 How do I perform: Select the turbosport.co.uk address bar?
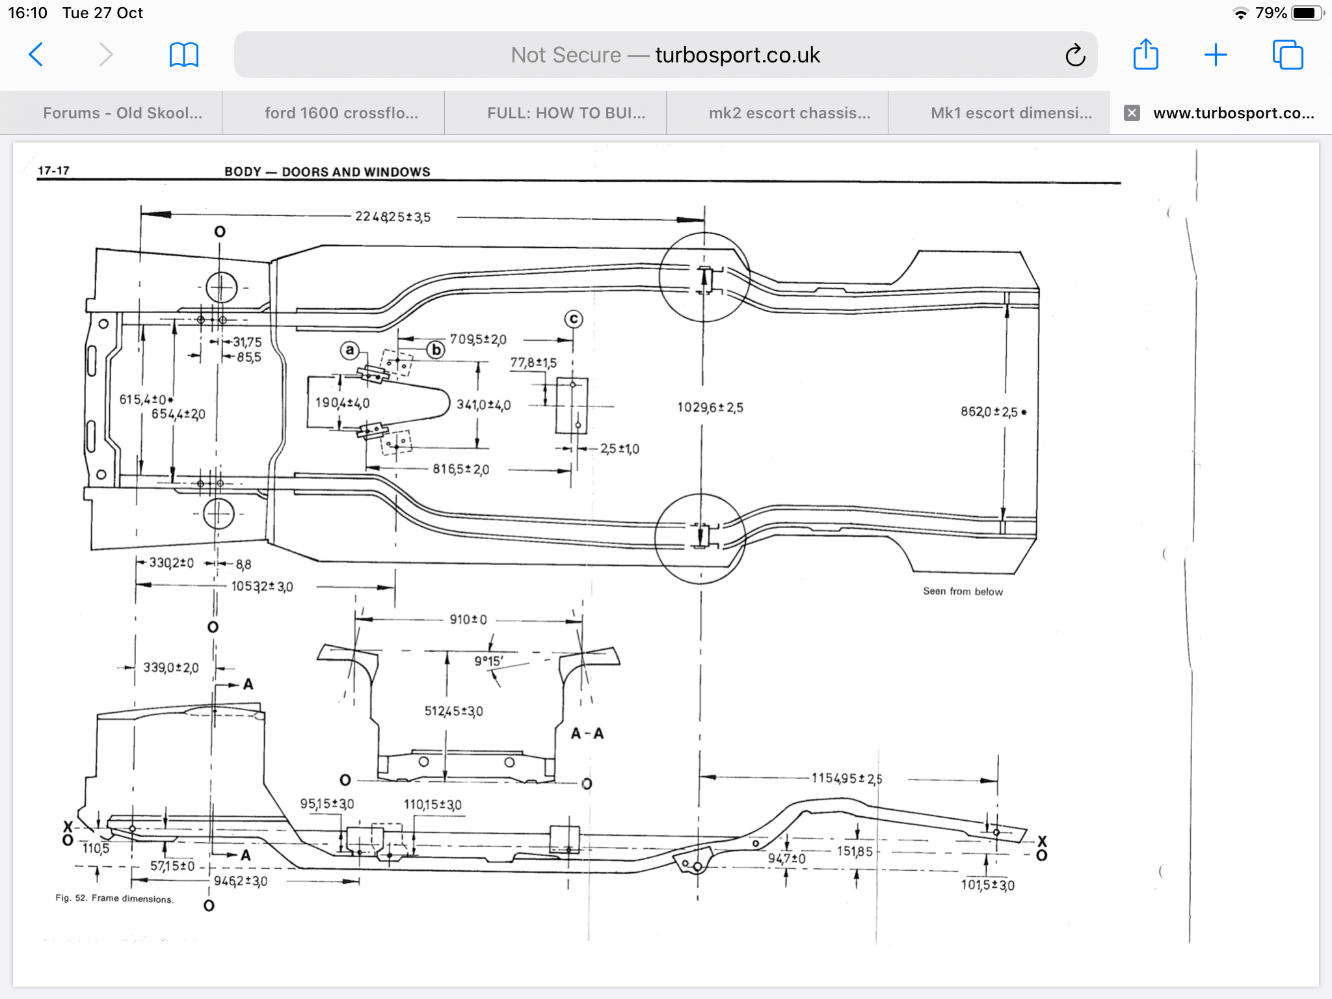tap(737, 55)
